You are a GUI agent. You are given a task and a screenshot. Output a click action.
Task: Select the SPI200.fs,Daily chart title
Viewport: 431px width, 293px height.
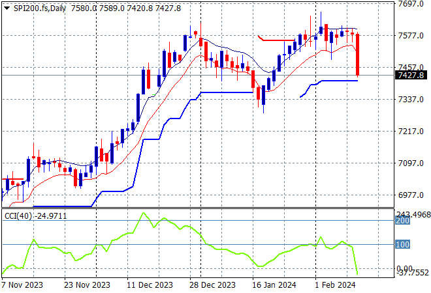[40, 8]
